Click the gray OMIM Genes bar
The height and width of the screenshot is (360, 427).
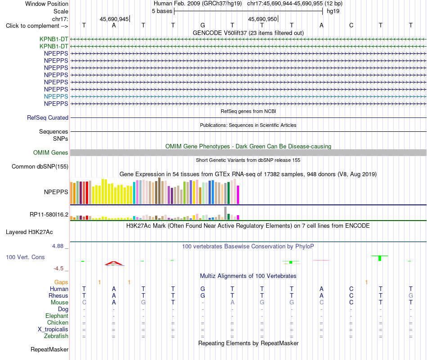pos(248,153)
